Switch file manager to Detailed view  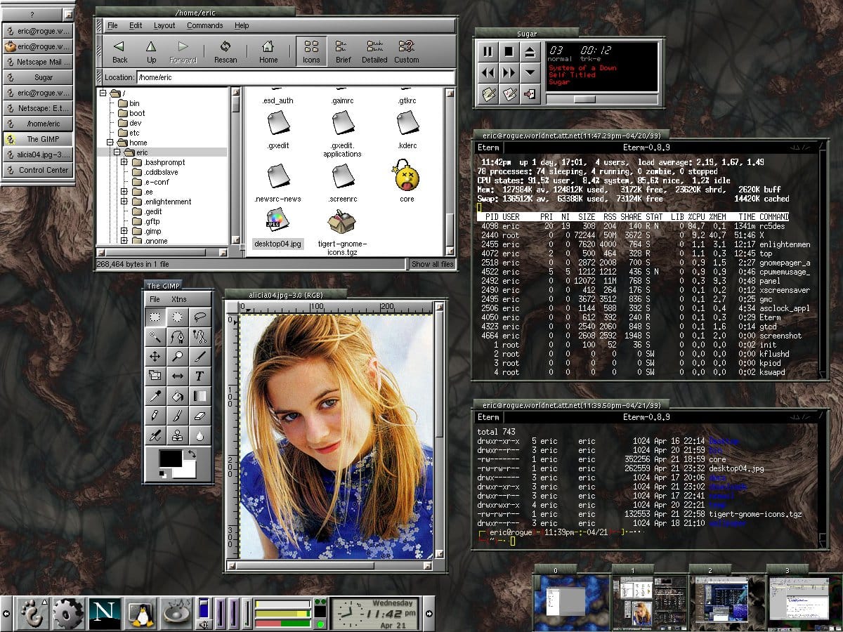coord(374,51)
